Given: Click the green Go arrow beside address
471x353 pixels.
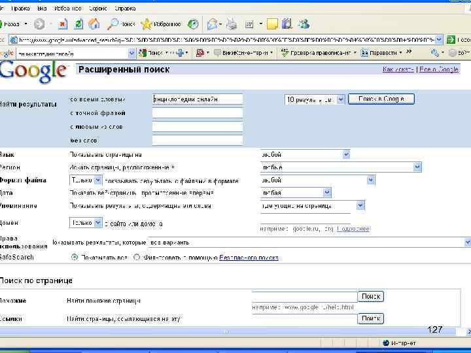Looking at the screenshot, I should click(451, 39).
